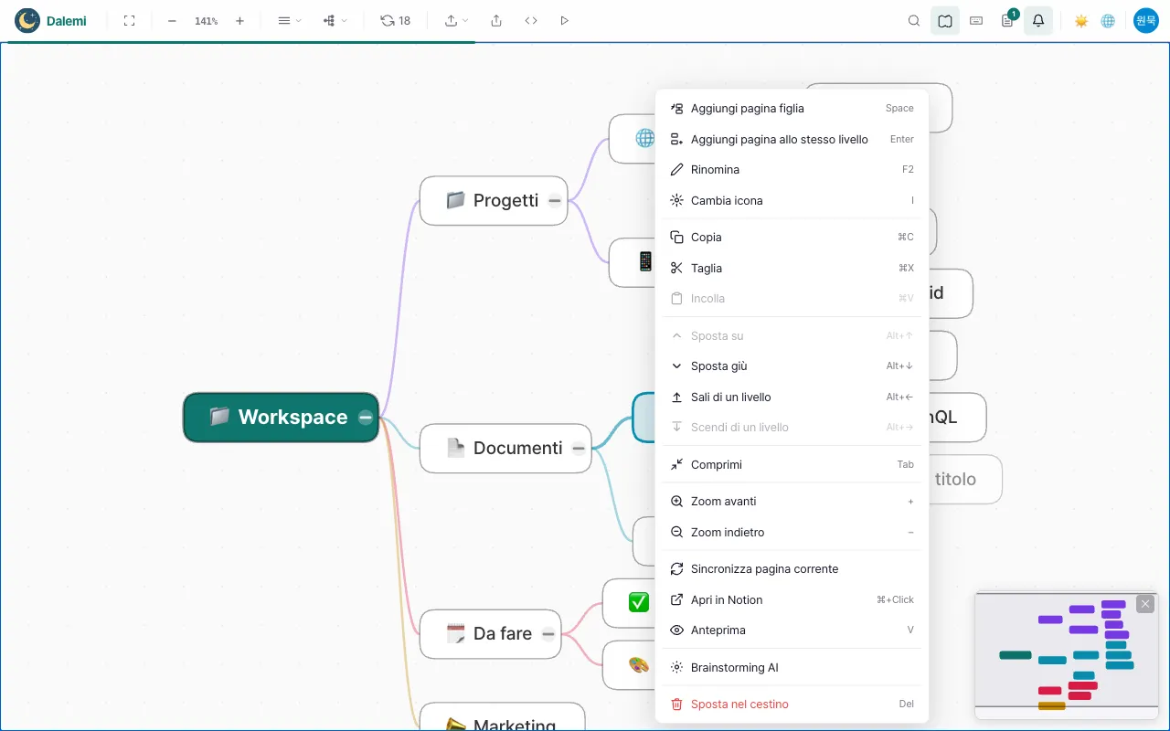Open the embed code icon
Screen dimensions: 1170x731
coord(531,20)
